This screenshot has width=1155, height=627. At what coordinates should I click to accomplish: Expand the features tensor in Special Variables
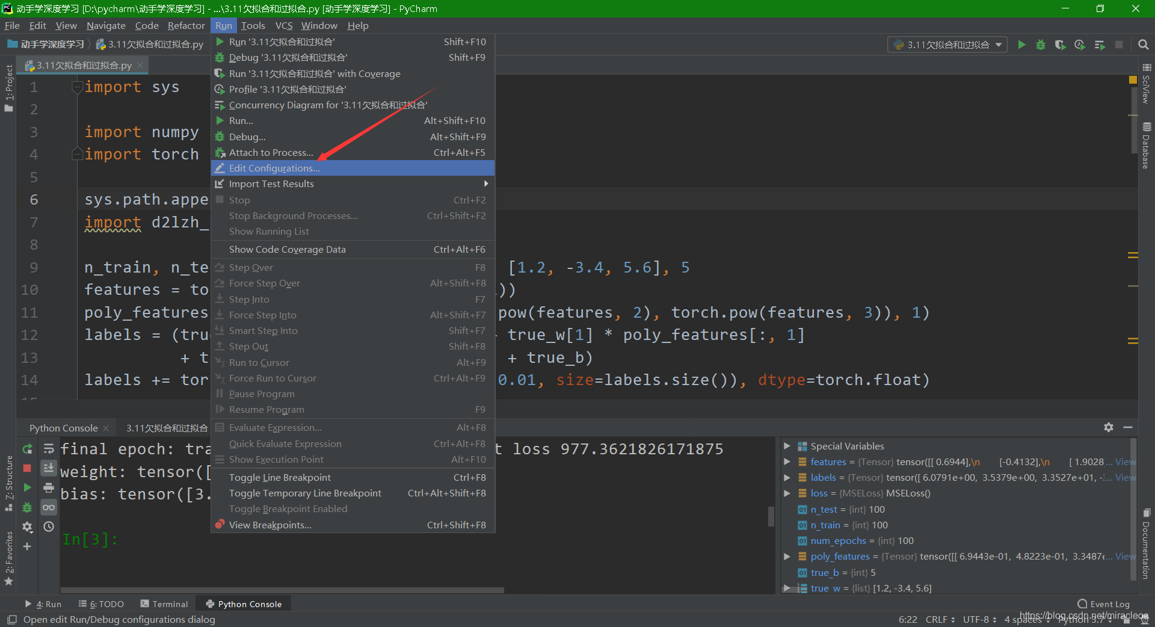[787, 462]
